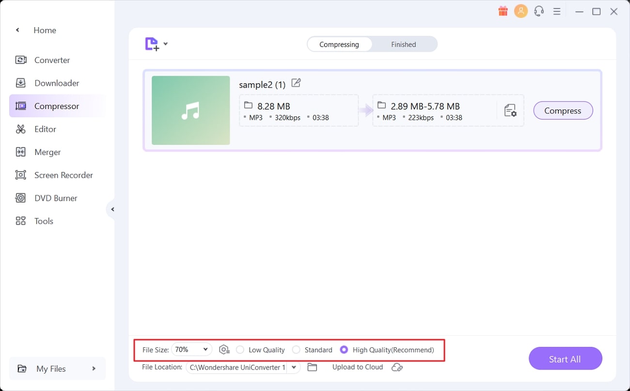Click the sample2 music thumbnail
This screenshot has height=391, width=630.
pos(190,110)
